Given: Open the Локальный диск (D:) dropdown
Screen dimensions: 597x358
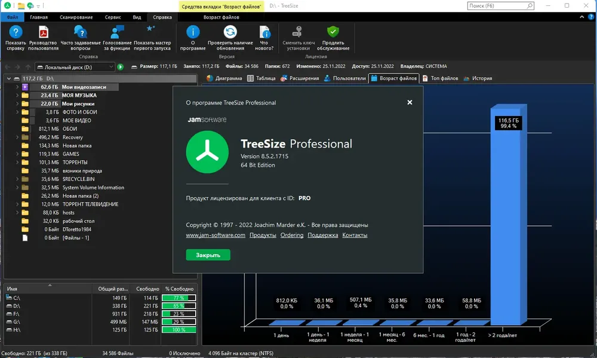Looking at the screenshot, I should pos(75,67).
